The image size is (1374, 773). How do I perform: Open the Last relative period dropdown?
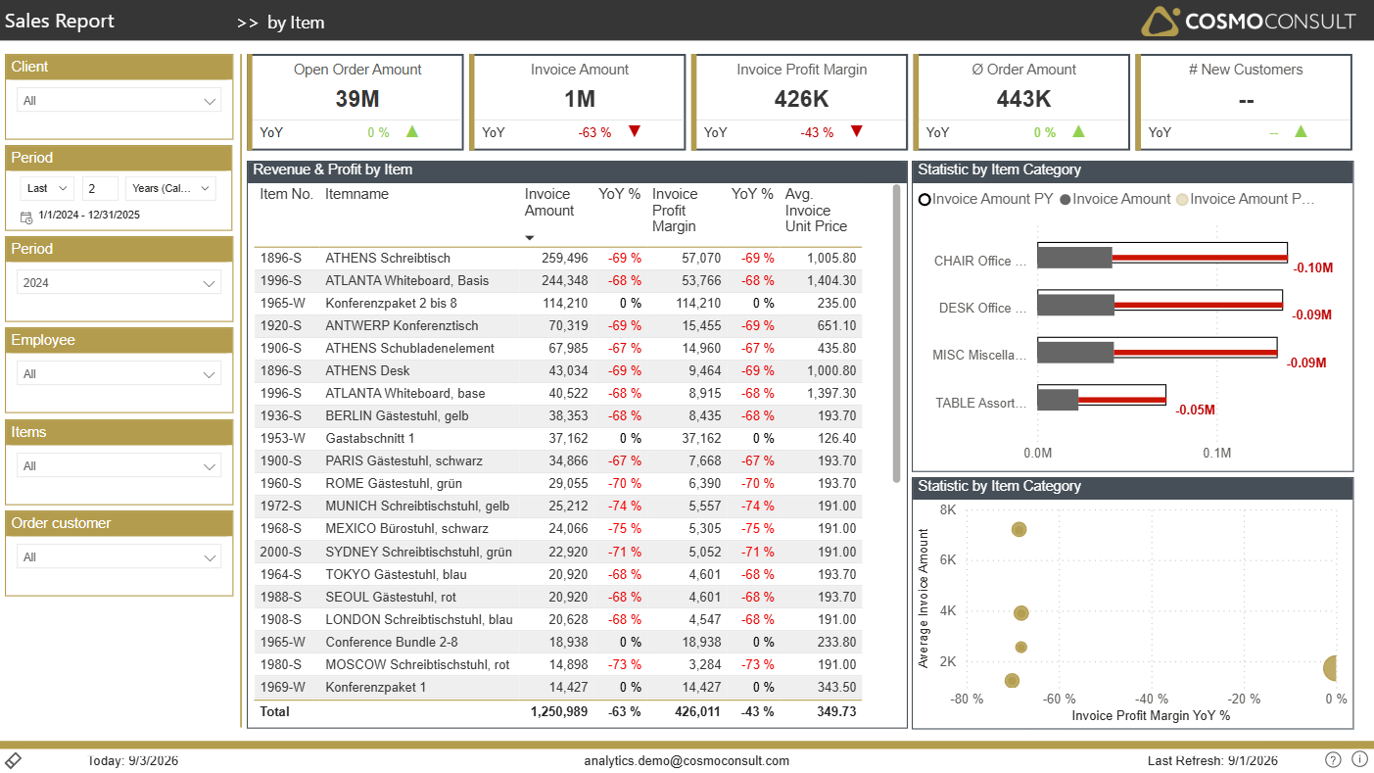(47, 188)
